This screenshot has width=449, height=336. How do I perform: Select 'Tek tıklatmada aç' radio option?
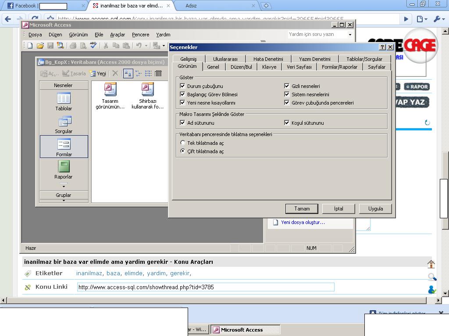coord(183,143)
